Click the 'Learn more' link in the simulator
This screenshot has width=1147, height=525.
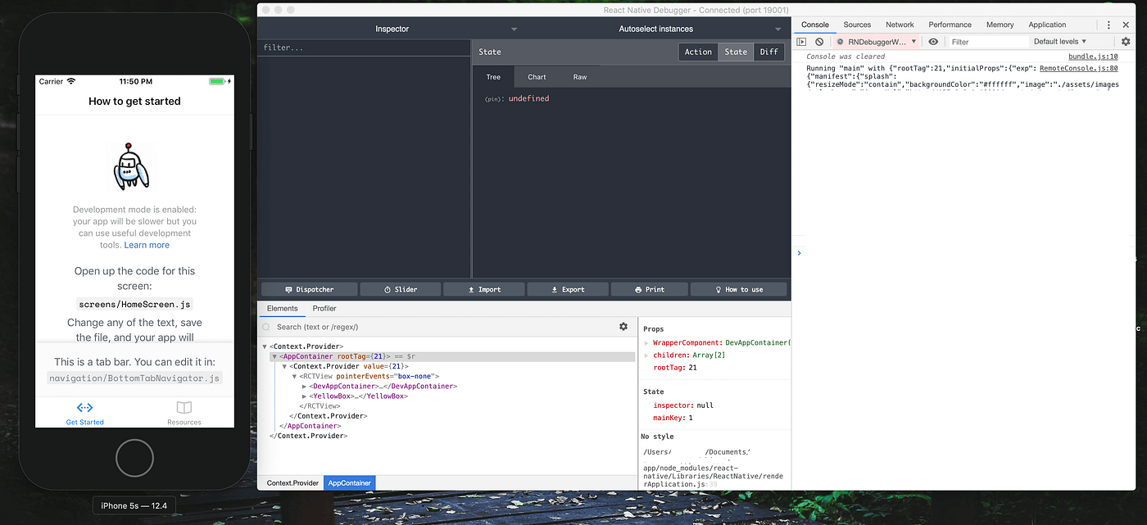(x=147, y=244)
